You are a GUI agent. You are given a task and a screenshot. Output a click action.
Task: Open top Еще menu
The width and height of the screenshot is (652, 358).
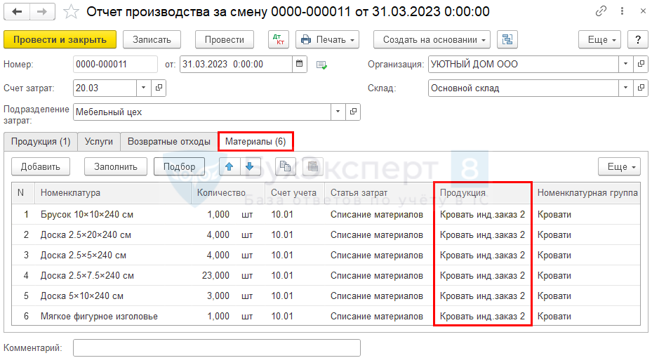599,39
